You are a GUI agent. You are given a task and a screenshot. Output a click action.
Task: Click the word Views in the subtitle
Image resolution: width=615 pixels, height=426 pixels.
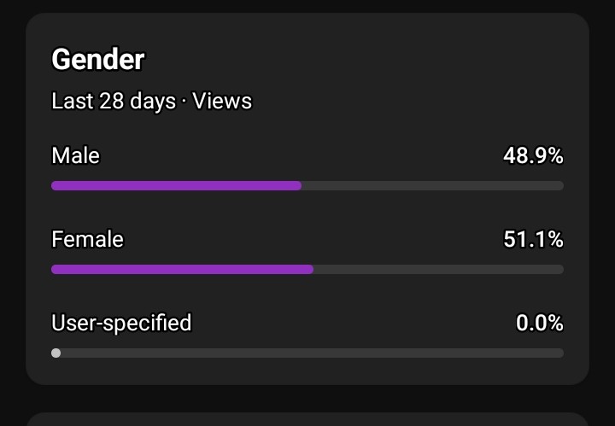pyautogui.click(x=222, y=101)
